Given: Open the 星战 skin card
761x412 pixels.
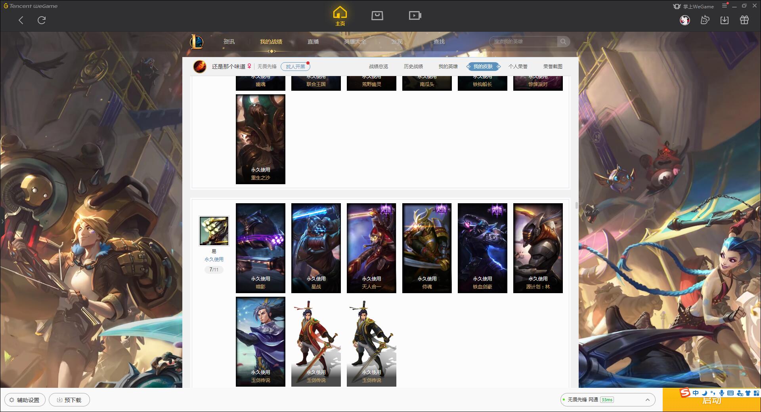Looking at the screenshot, I should (x=316, y=248).
